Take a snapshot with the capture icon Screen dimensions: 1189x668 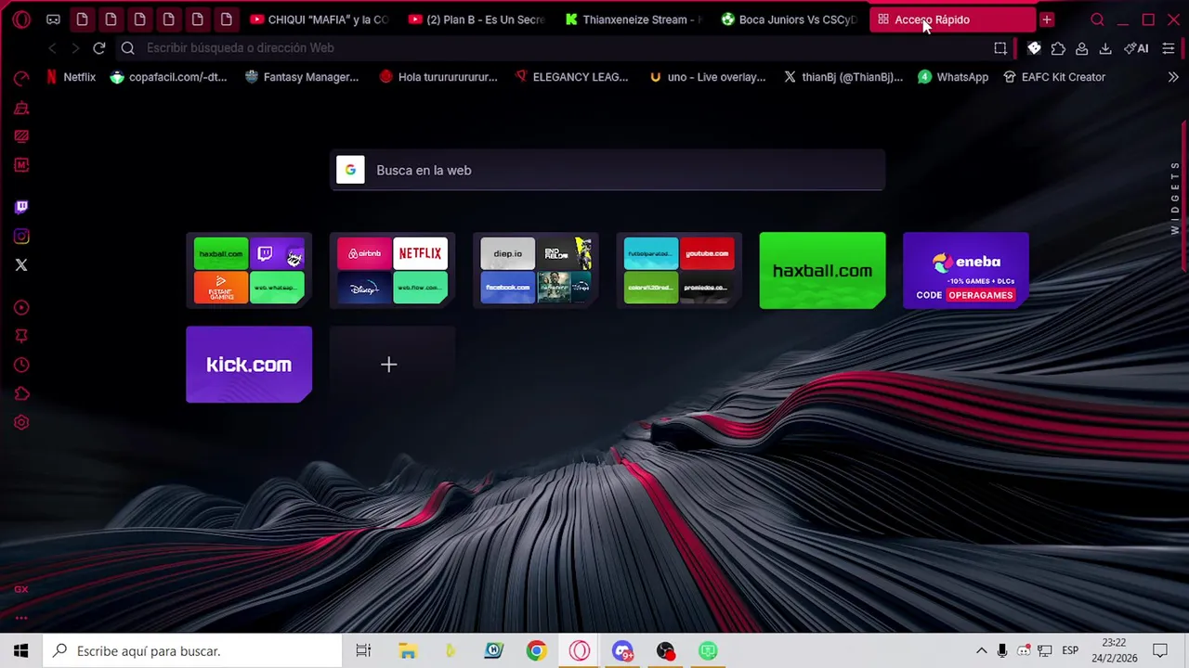[1000, 48]
